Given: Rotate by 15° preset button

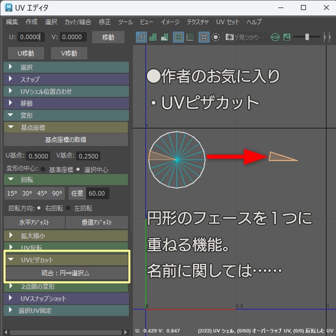Looking at the screenshot, I should click(12, 193).
